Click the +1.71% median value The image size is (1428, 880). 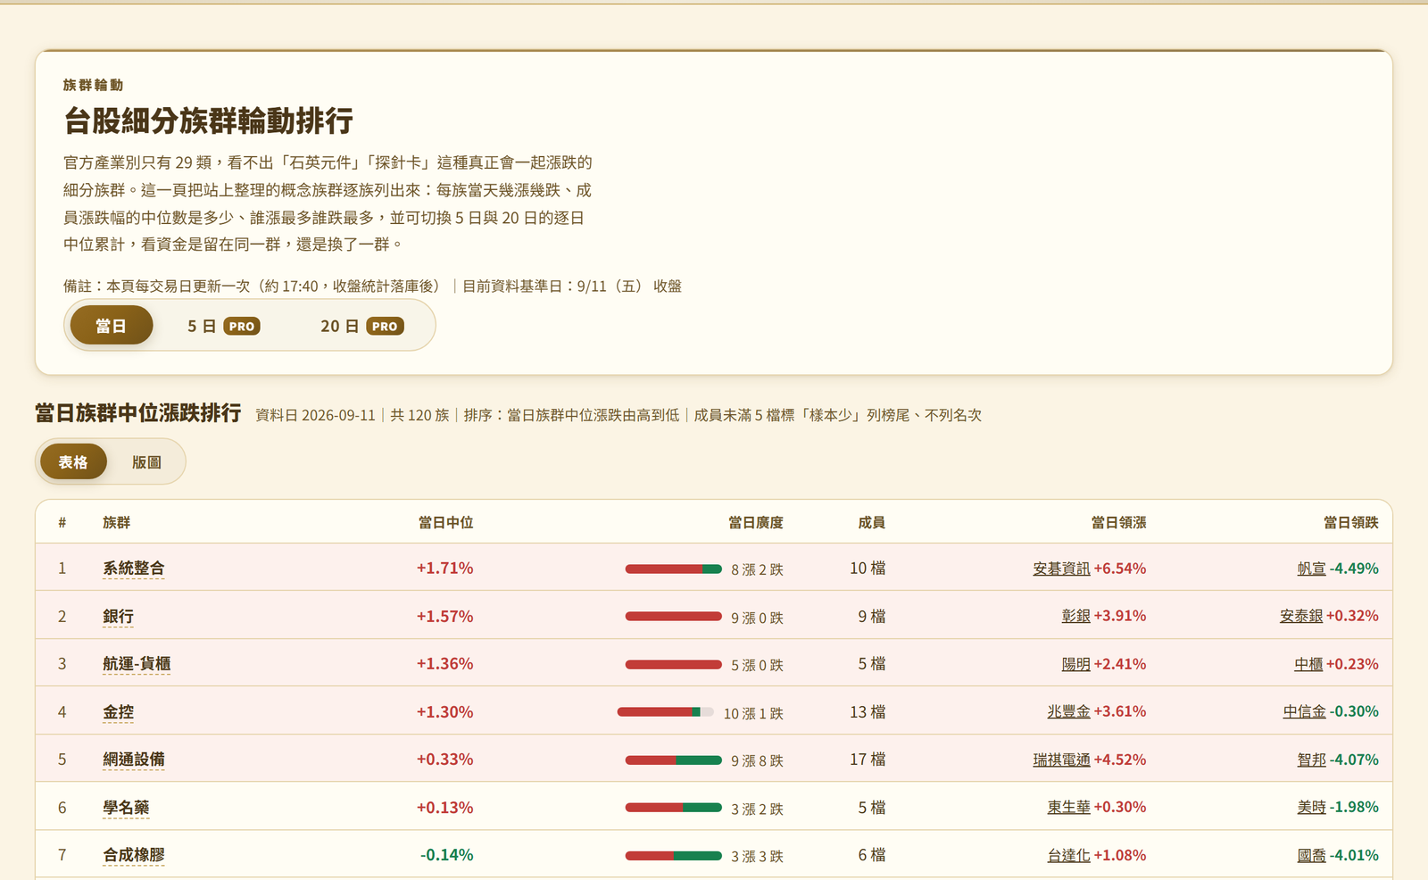click(444, 569)
